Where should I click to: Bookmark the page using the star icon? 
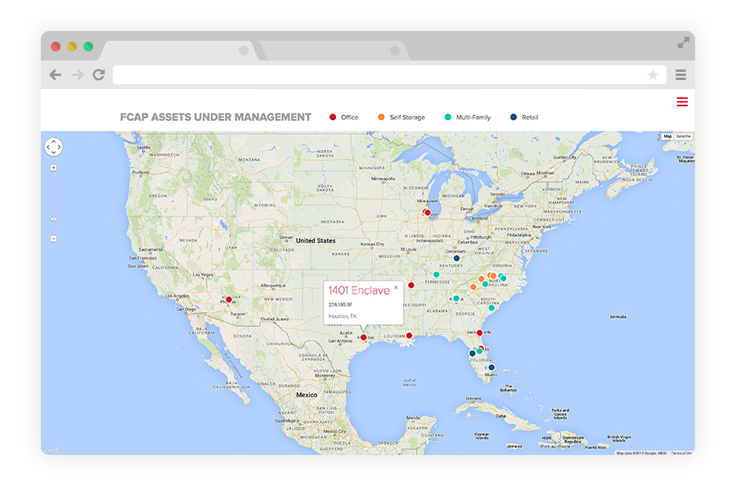pyautogui.click(x=653, y=74)
